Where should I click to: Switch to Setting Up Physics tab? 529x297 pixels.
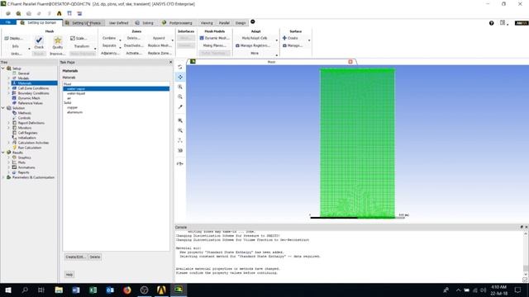(83, 23)
